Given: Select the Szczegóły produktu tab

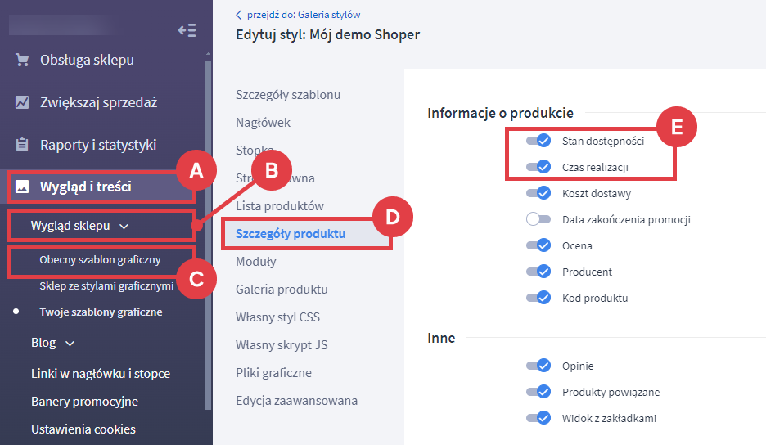Looking at the screenshot, I should [290, 234].
